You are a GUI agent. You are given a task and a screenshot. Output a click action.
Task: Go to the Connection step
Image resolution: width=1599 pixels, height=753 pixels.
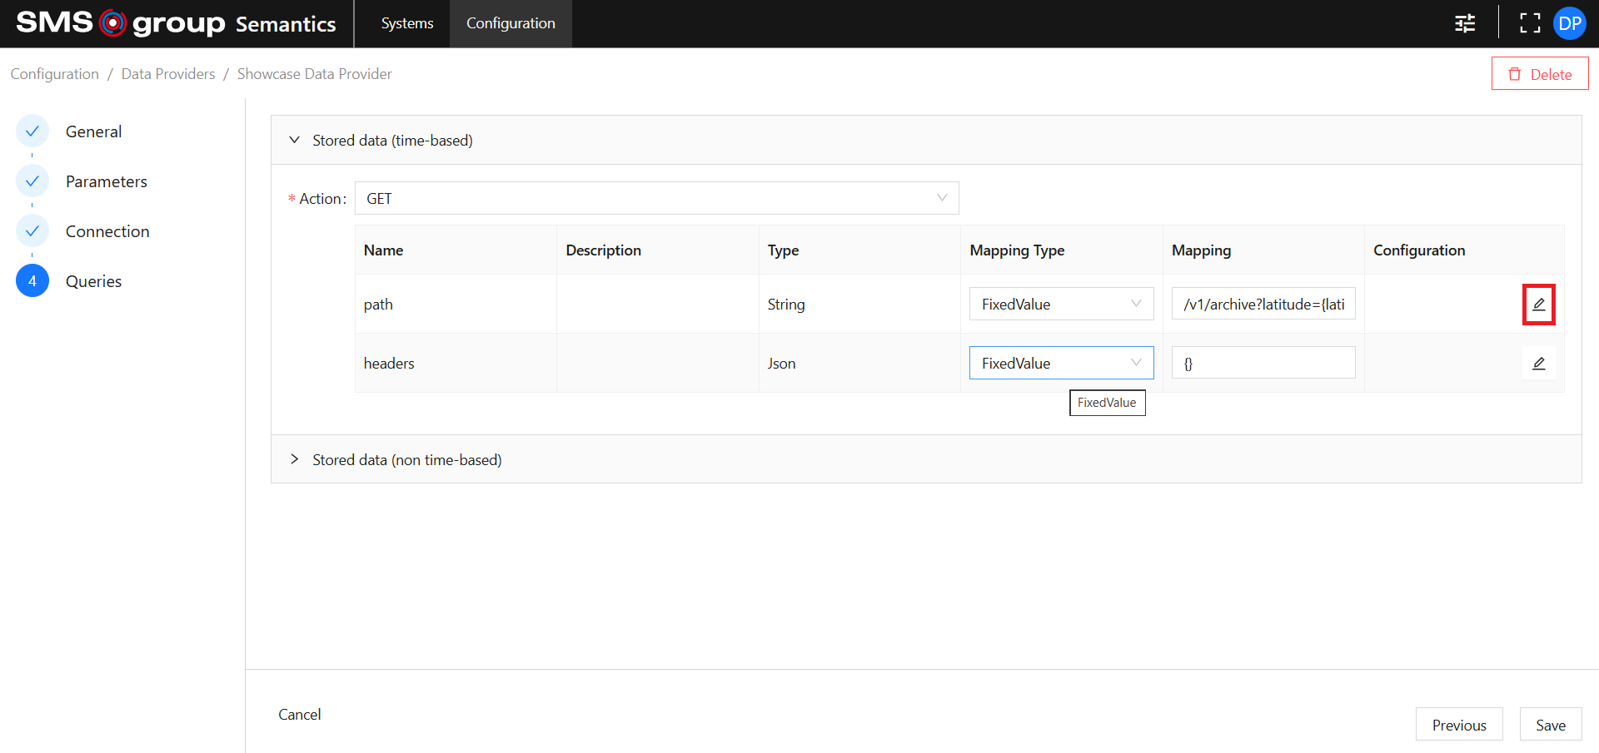pyautogui.click(x=107, y=231)
